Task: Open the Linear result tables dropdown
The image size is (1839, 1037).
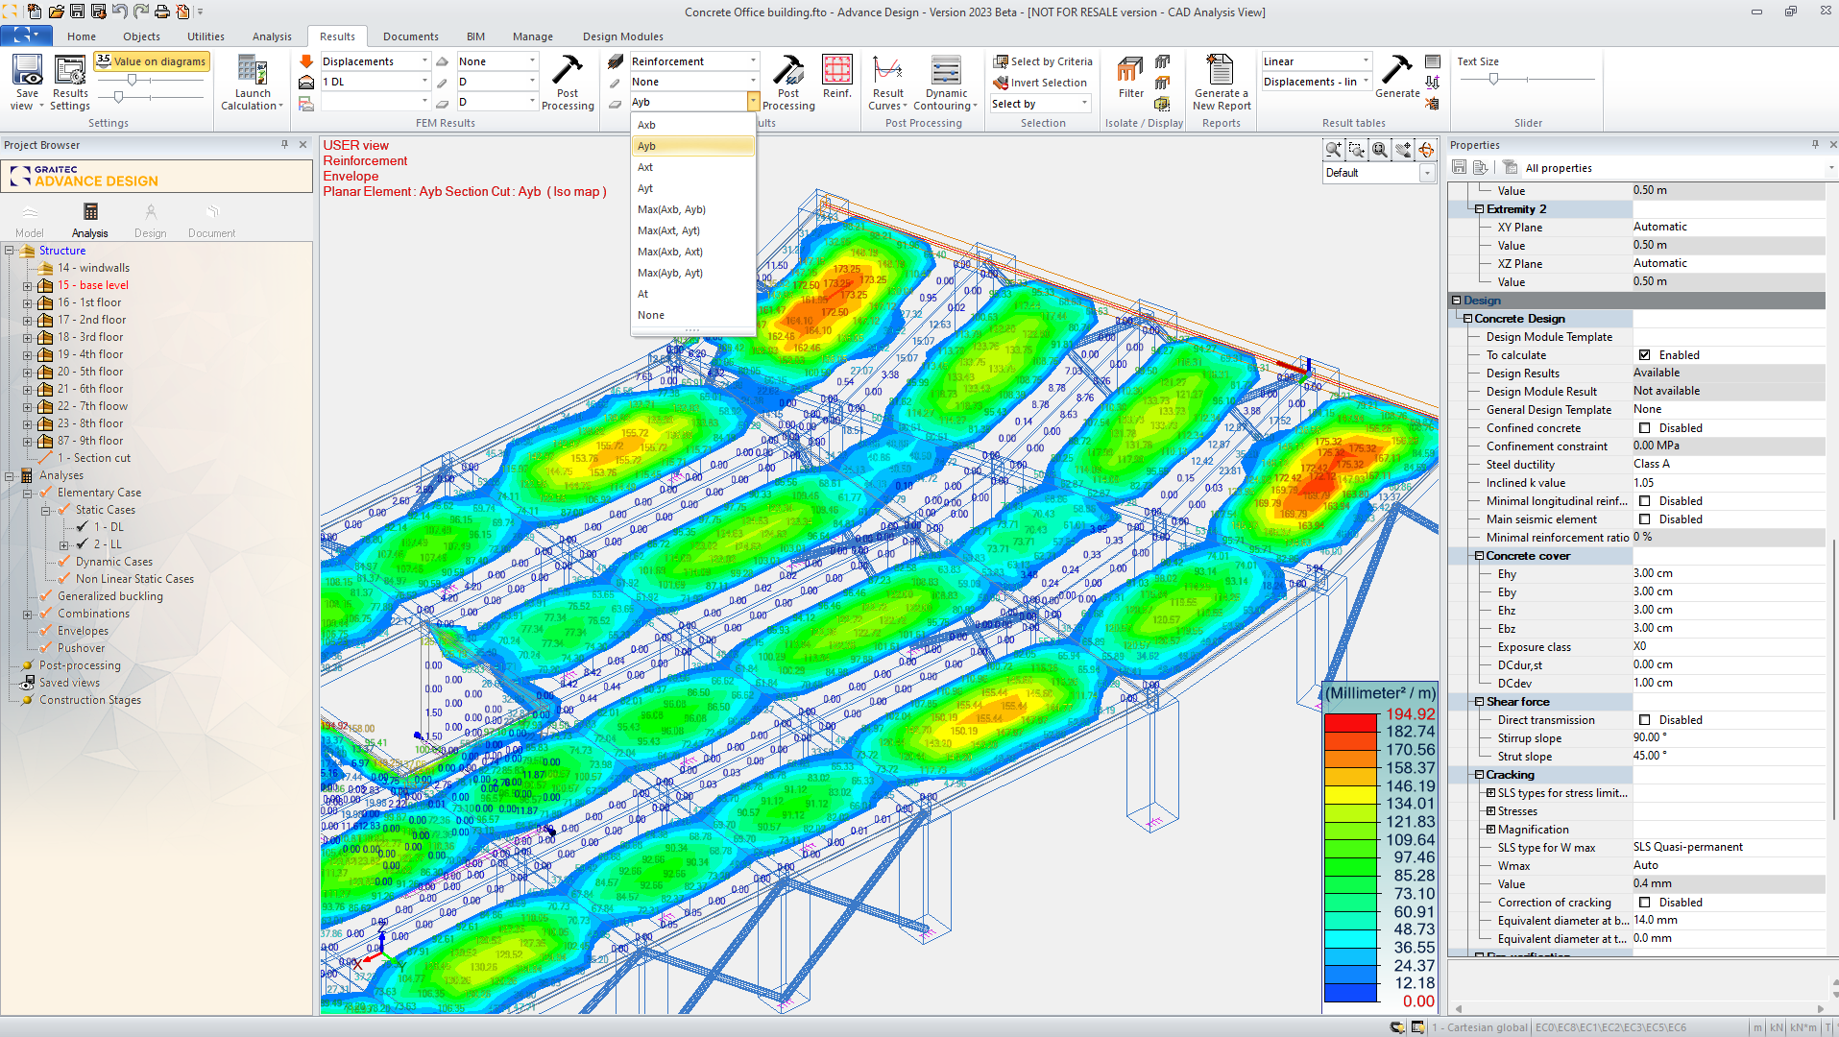Action: click(x=1365, y=61)
